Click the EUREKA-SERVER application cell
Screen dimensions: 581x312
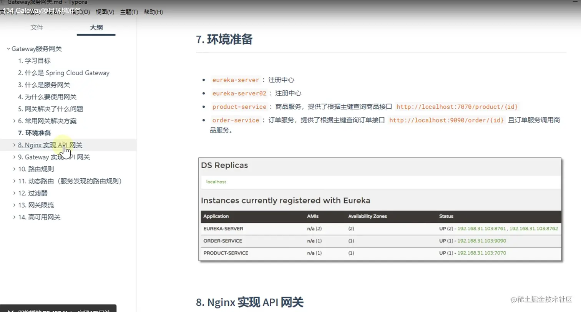point(223,229)
